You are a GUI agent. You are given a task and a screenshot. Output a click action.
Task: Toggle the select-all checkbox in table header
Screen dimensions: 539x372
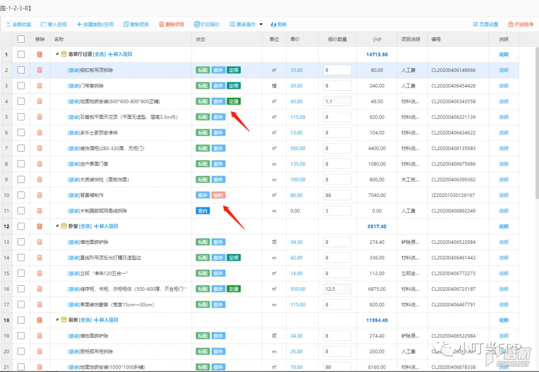point(21,39)
